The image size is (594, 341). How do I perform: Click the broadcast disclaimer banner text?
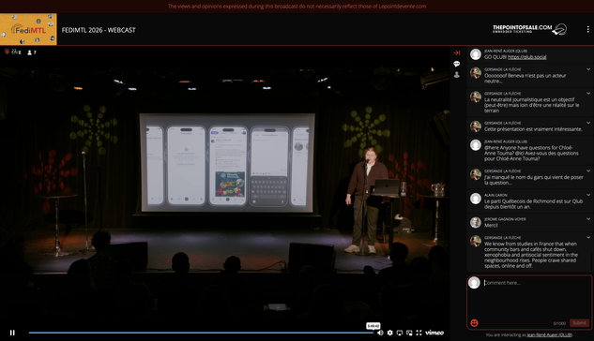pos(297,6)
